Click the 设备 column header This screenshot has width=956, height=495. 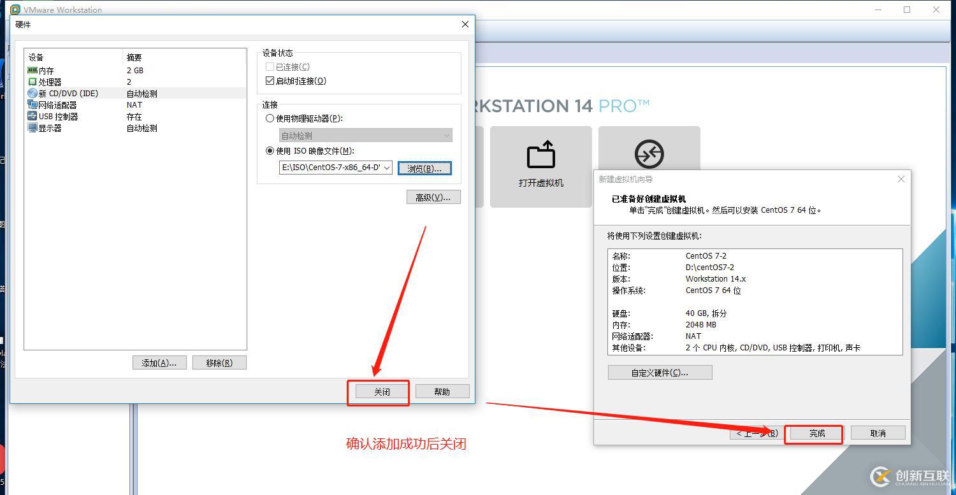[x=36, y=57]
